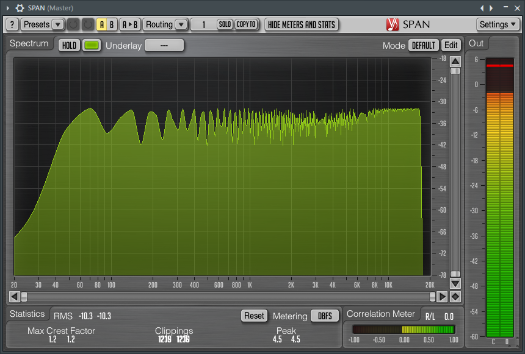Viewport: 525px width, 354px height.
Task: Reset the statistics counters
Action: pyautogui.click(x=254, y=316)
